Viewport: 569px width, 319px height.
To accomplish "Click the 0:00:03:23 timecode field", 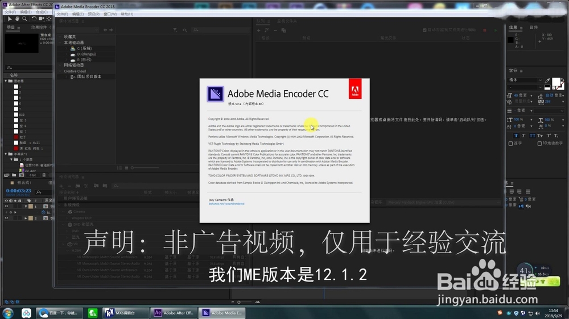I will (x=19, y=191).
